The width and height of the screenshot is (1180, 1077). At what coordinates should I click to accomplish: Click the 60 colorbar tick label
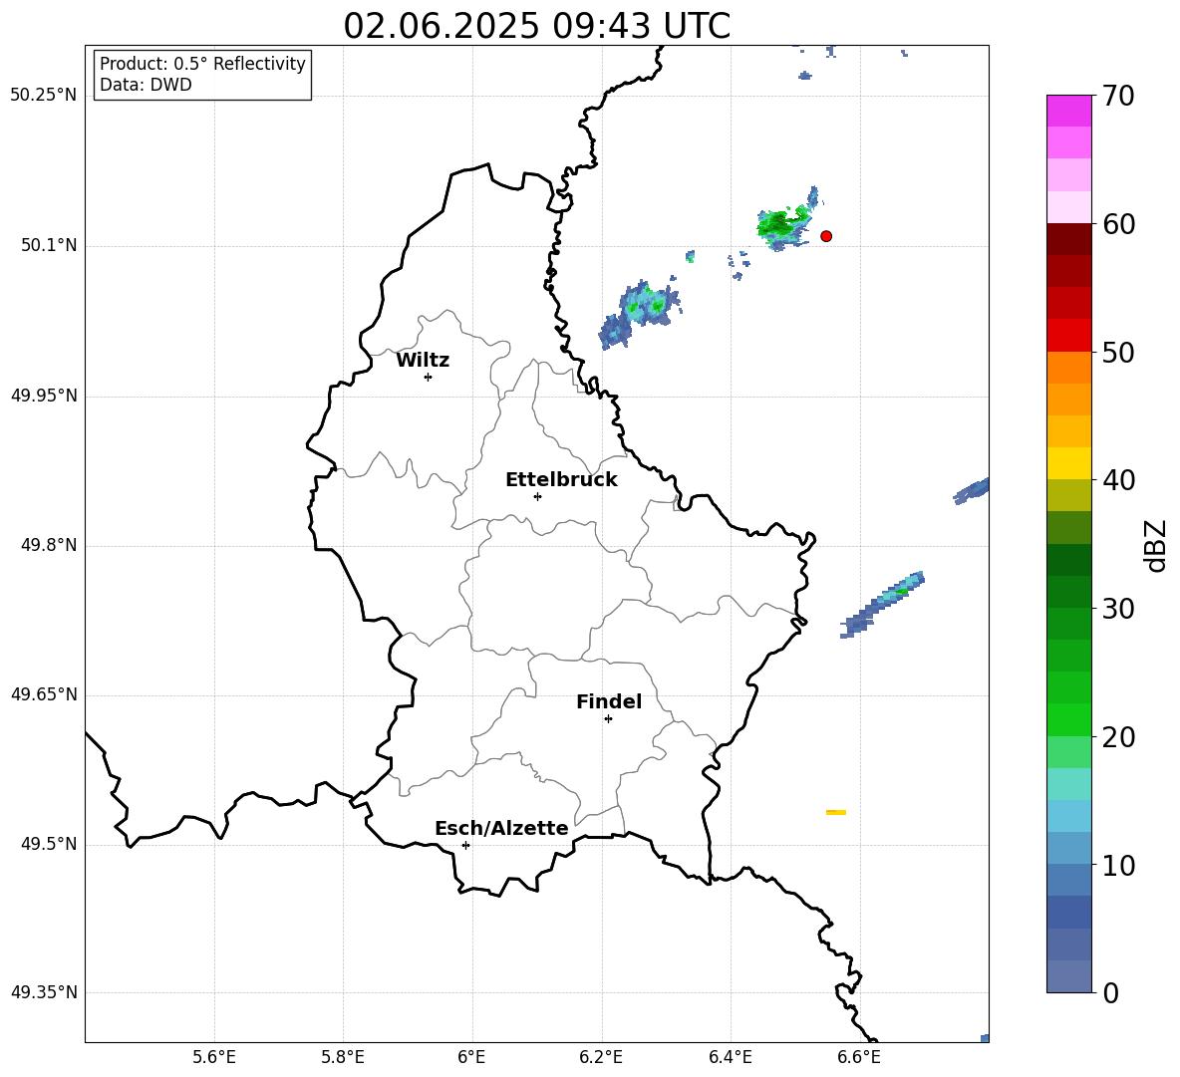[1118, 224]
